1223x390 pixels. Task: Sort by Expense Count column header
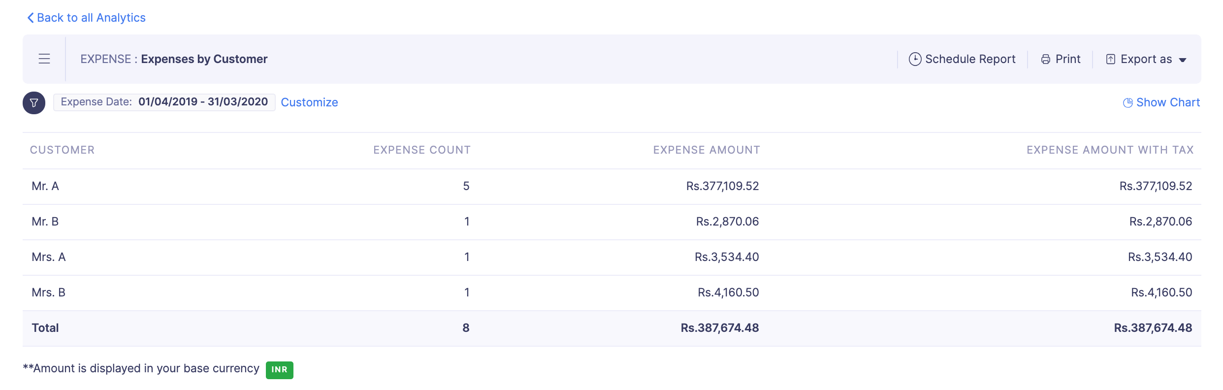pos(421,150)
